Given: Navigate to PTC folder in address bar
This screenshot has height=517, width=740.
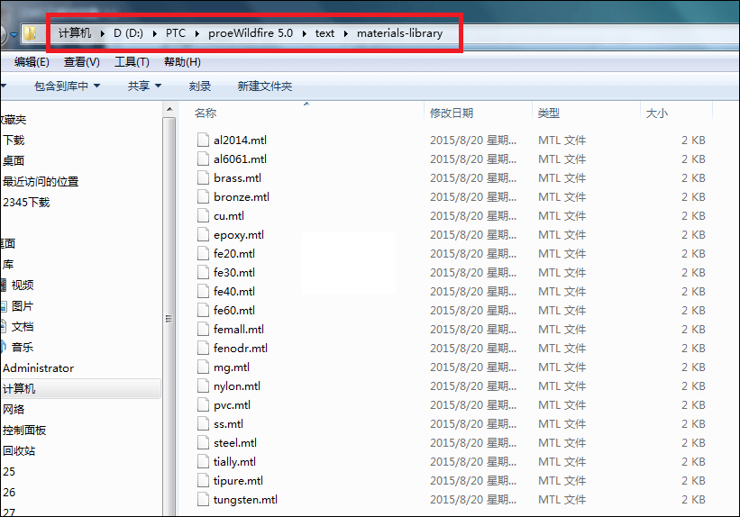Looking at the screenshot, I should (x=176, y=33).
